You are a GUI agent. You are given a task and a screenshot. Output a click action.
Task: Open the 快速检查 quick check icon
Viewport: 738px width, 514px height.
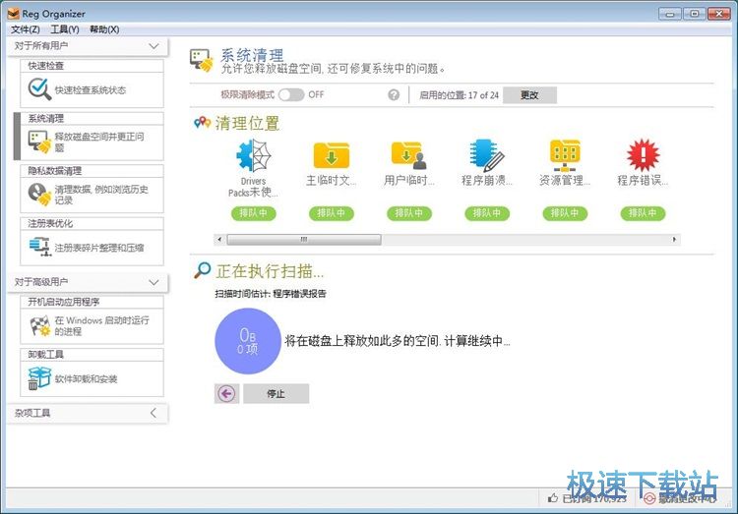point(39,88)
